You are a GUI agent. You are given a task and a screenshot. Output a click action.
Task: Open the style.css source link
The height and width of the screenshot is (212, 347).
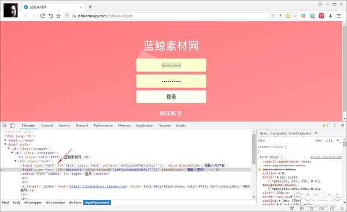click(326, 157)
